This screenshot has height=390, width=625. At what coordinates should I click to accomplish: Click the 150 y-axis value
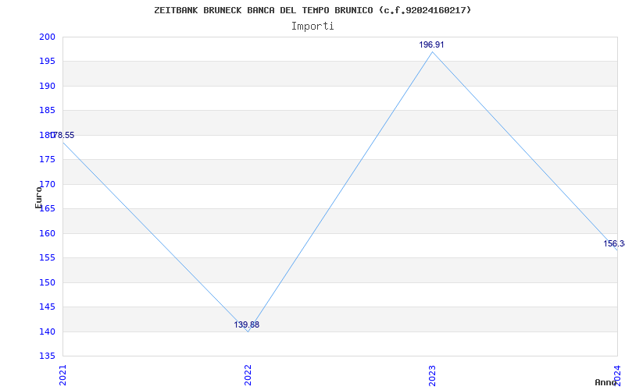pyautogui.click(x=47, y=283)
